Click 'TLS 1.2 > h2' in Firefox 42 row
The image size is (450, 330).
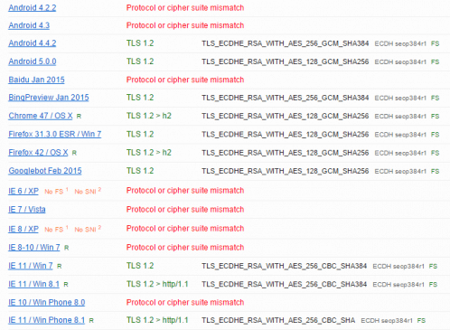(x=149, y=153)
